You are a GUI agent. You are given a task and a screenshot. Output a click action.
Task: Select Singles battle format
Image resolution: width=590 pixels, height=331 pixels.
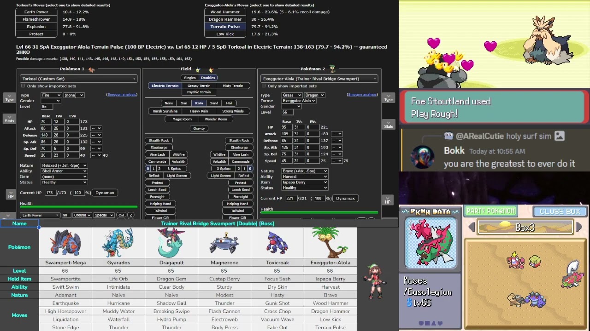tap(190, 78)
